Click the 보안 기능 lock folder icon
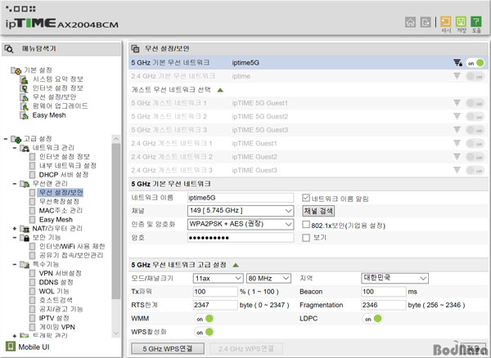This screenshot has width=491, height=358. coord(25,238)
